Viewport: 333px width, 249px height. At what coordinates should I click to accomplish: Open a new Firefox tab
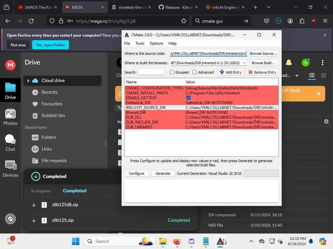point(255,7)
